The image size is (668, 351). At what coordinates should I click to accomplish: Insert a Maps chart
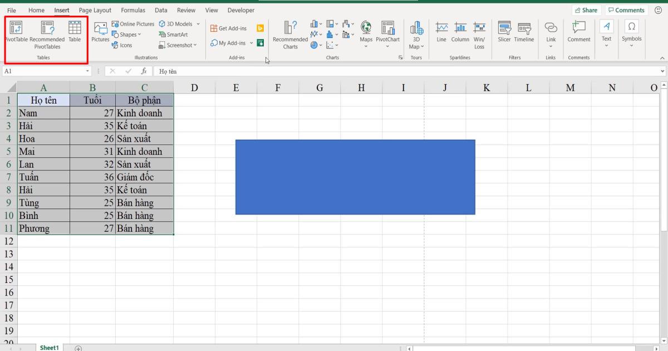pyautogui.click(x=366, y=33)
